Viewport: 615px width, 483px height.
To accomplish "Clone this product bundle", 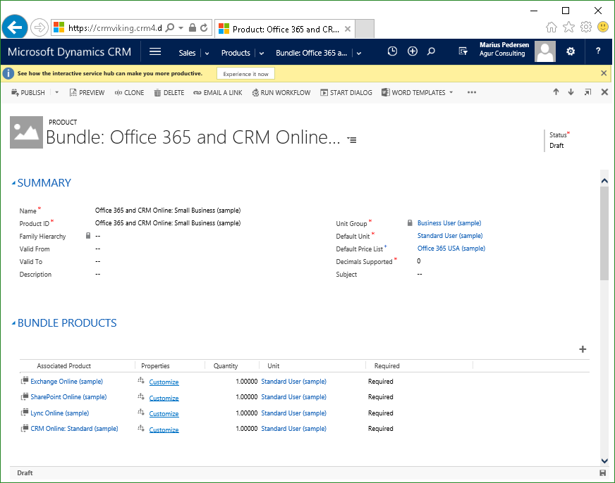I will coord(130,93).
